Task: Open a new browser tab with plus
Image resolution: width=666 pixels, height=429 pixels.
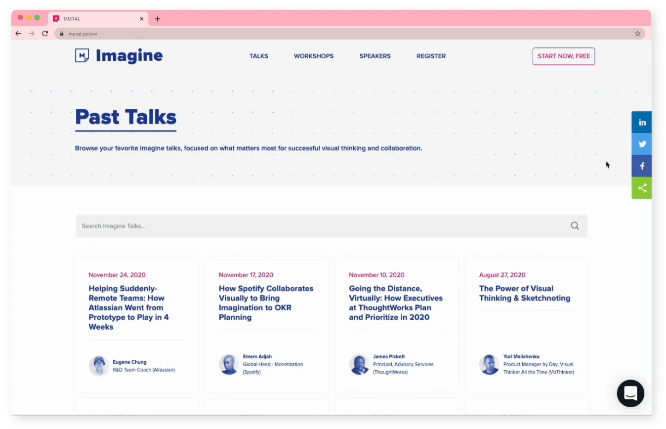Action: [x=158, y=19]
